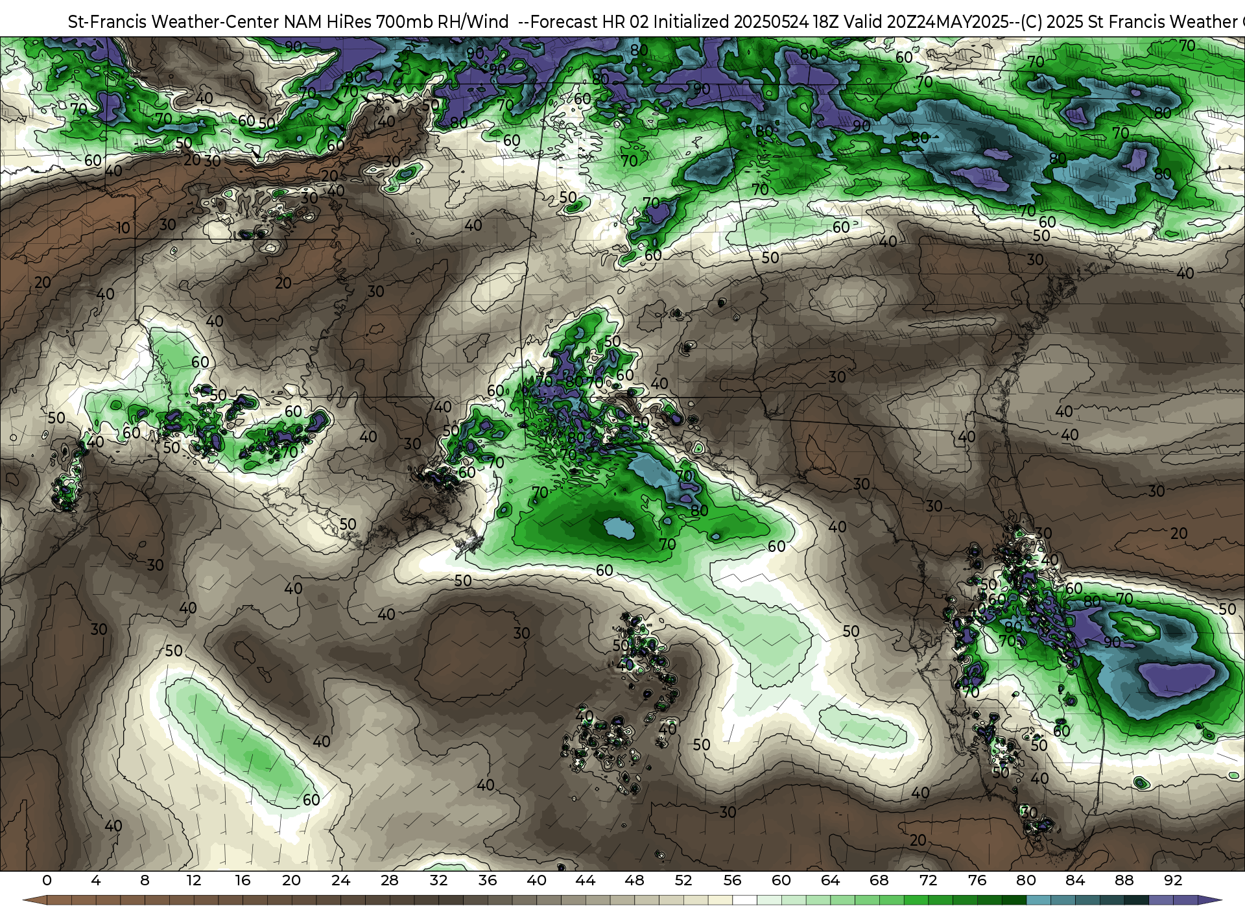This screenshot has height=908, width=1245.
Task: Select the 76 tick label on the color scale
Action: (x=977, y=881)
